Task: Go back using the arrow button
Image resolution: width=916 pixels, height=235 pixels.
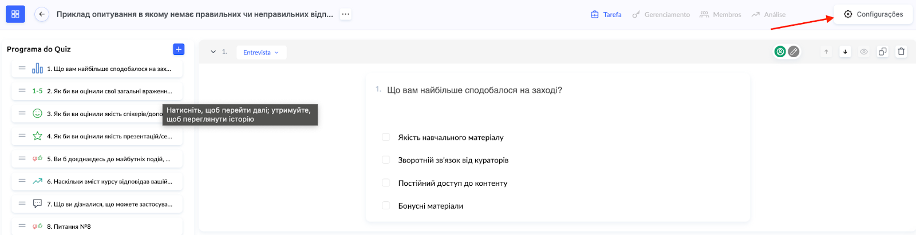Action: pos(42,14)
